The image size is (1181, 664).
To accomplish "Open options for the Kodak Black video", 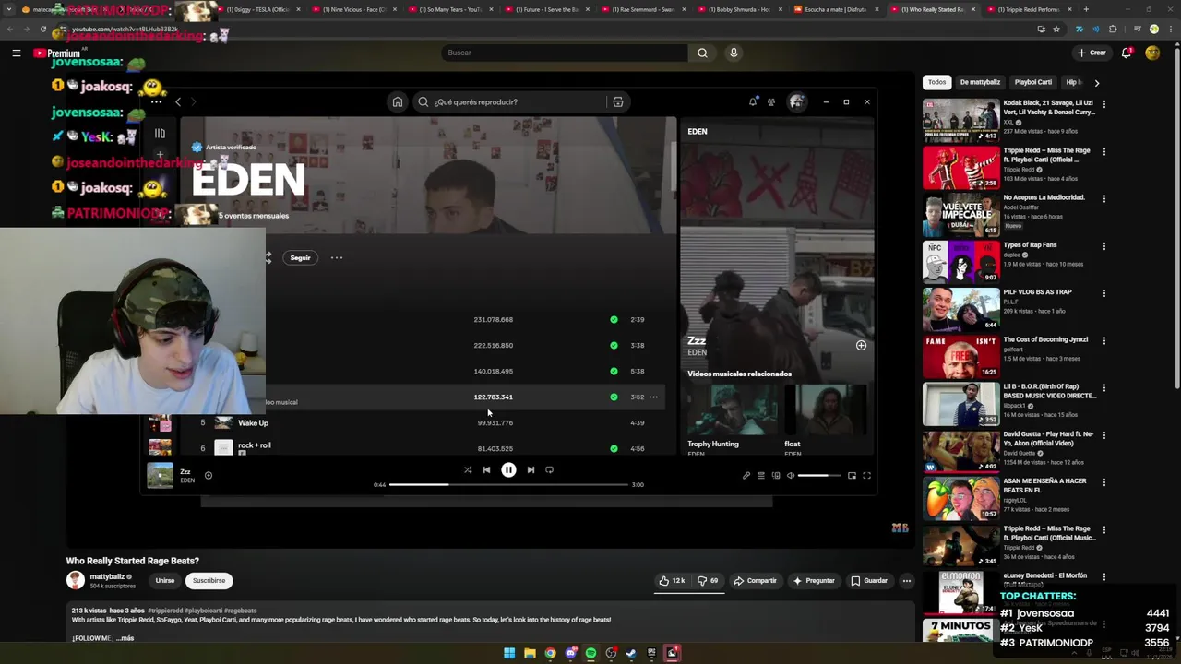I will coord(1103,104).
